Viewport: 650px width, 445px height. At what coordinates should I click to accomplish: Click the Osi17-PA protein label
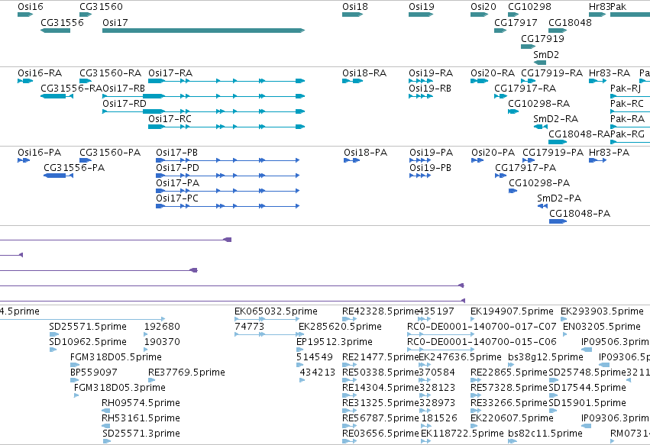pyautogui.click(x=177, y=183)
